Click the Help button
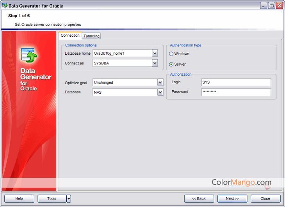This screenshot has height=207, width=285. pos(19,199)
